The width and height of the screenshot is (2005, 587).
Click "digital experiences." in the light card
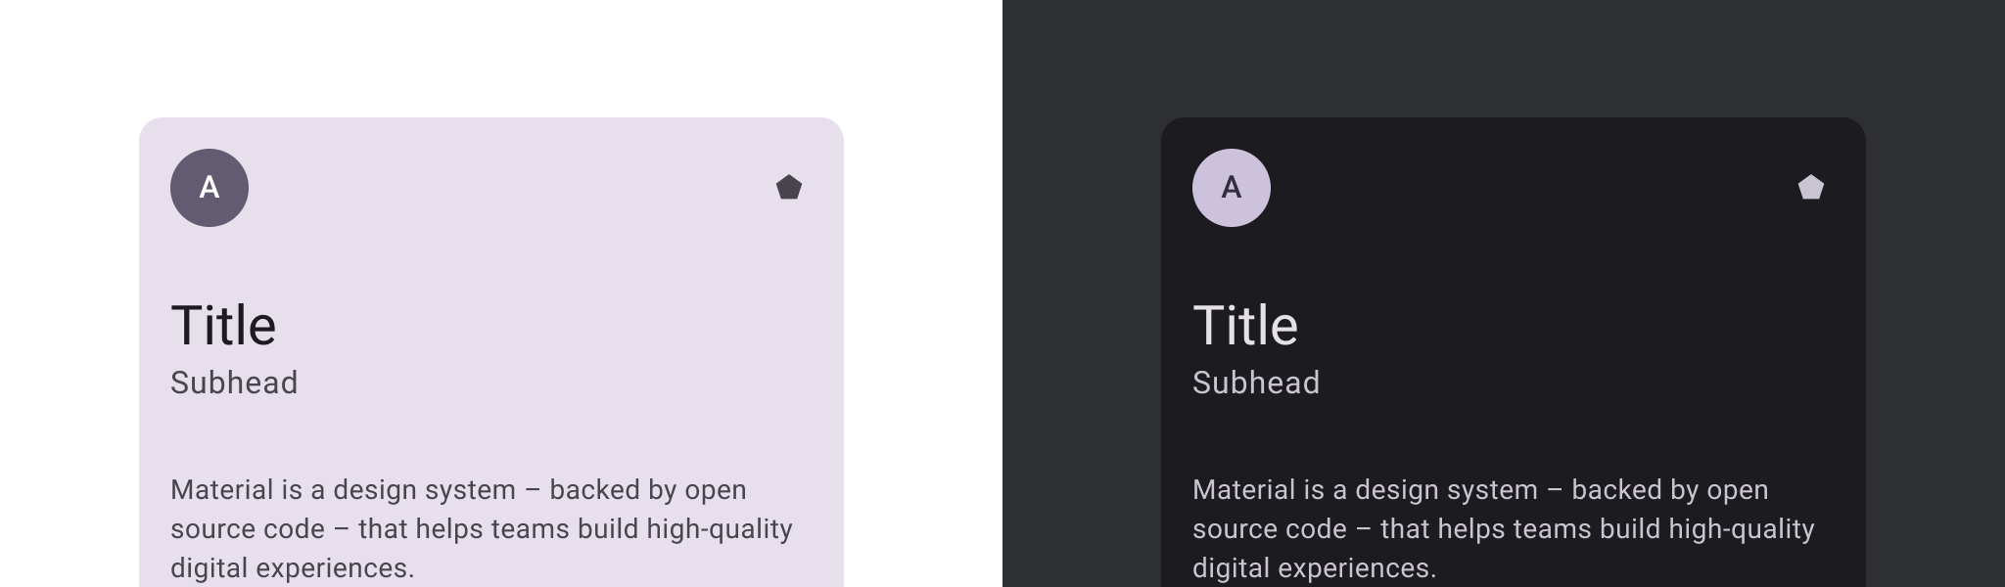coord(292,568)
